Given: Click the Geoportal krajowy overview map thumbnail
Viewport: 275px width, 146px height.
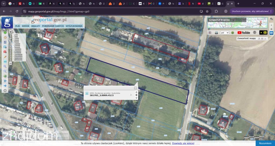Looking at the screenshot, I should point(237,23).
